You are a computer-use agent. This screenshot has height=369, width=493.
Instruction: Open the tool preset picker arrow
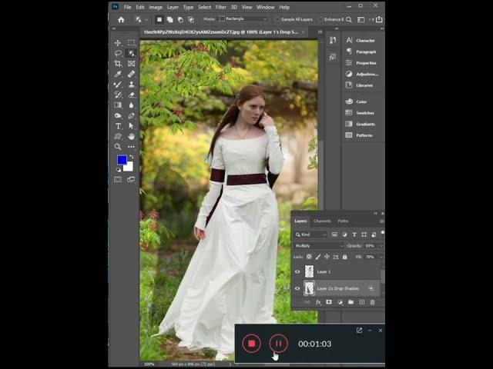tap(146, 20)
